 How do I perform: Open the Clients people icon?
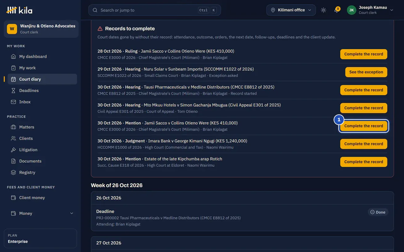tap(13, 139)
